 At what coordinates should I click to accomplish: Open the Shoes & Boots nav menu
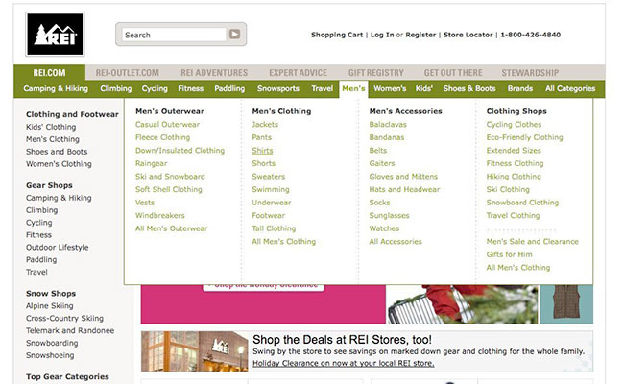click(x=469, y=88)
